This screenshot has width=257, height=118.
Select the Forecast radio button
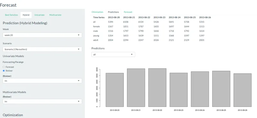pyautogui.click(x=4, y=67)
